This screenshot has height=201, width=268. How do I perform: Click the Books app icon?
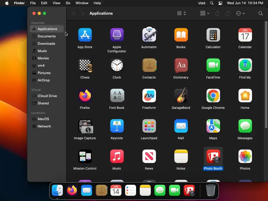181,35
